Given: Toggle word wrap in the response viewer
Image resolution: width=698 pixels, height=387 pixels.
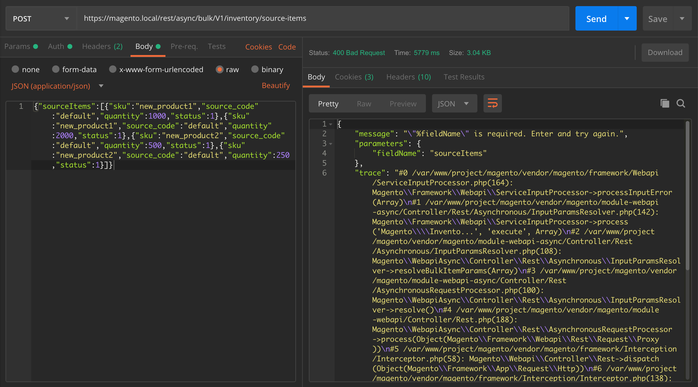Looking at the screenshot, I should pyautogui.click(x=492, y=104).
